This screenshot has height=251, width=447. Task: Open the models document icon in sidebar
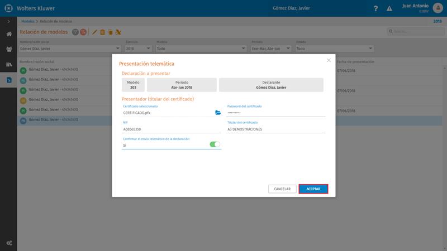click(9, 80)
